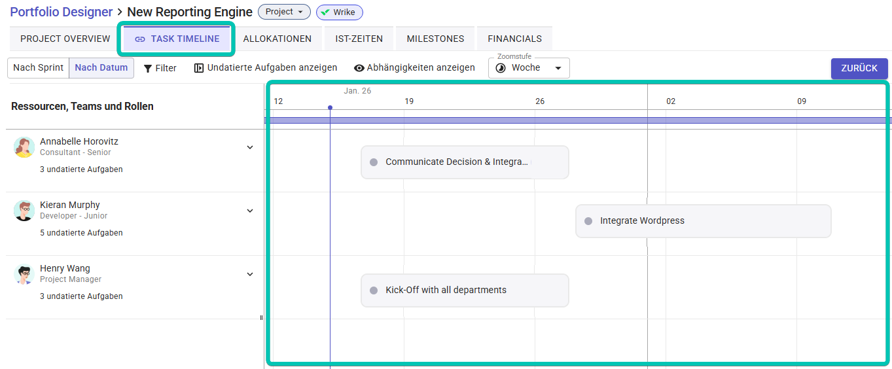Image resolution: width=892 pixels, height=369 pixels.
Task: Open the Zoomstufe Woche dropdown
Action: (x=529, y=68)
